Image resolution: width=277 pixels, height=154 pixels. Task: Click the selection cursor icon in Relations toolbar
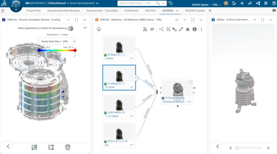pos(175,29)
